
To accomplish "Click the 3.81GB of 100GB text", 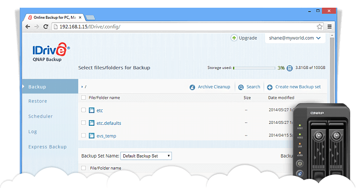I will pyautogui.click(x=310, y=68).
